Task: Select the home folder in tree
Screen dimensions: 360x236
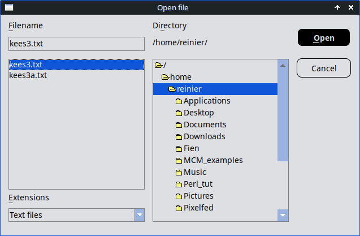Action: point(180,77)
